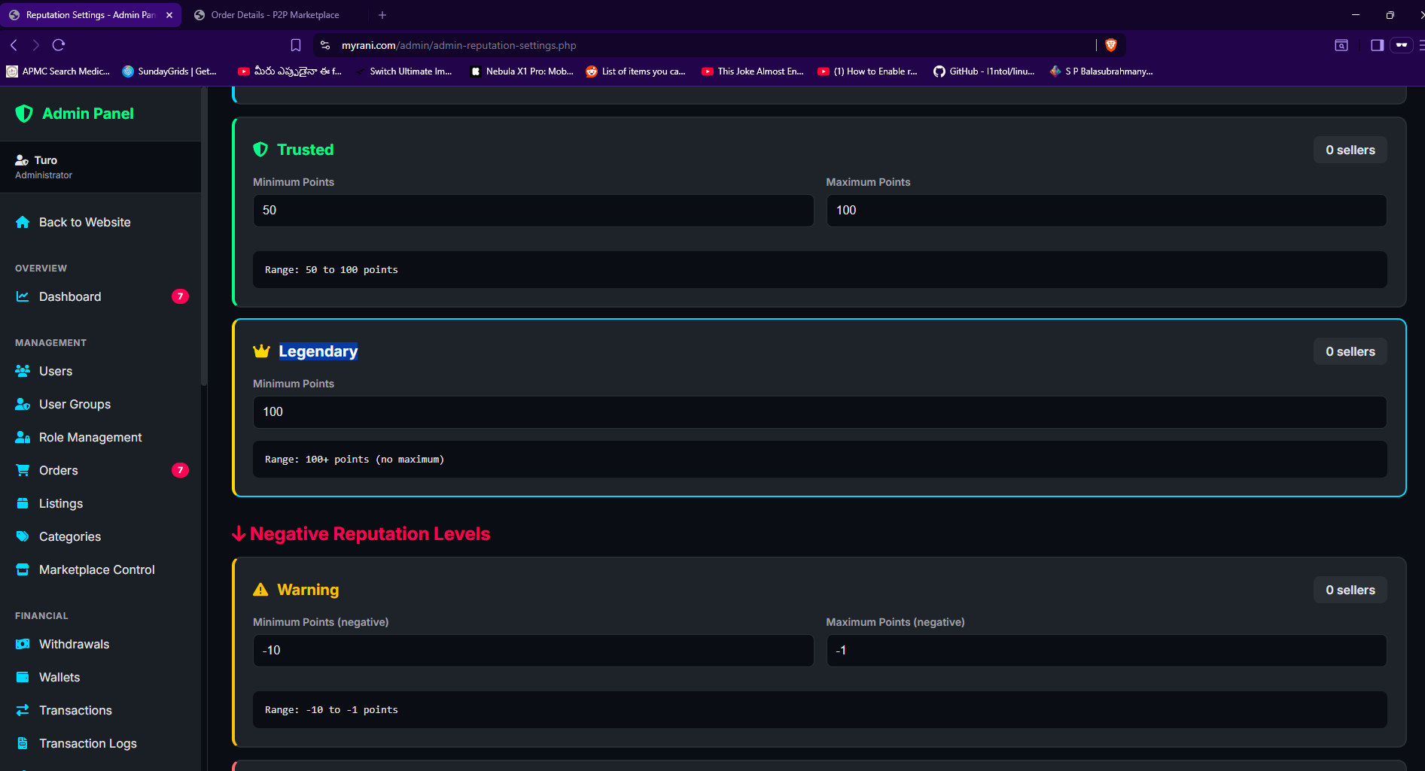Open the Withdrawals page link
1425x771 pixels.
[74, 644]
